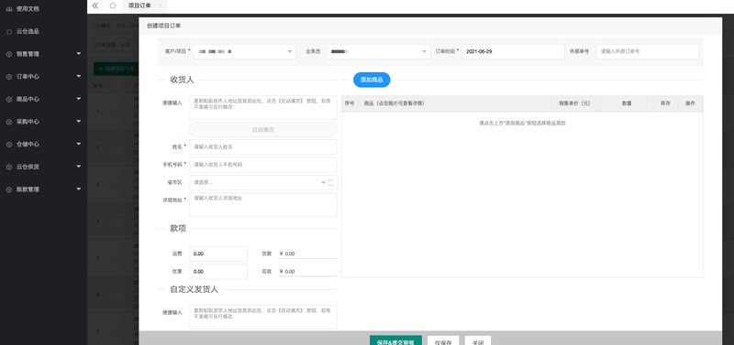This screenshot has width=734, height=345.
Task: Click the 关闭 button
Action: (x=478, y=340)
